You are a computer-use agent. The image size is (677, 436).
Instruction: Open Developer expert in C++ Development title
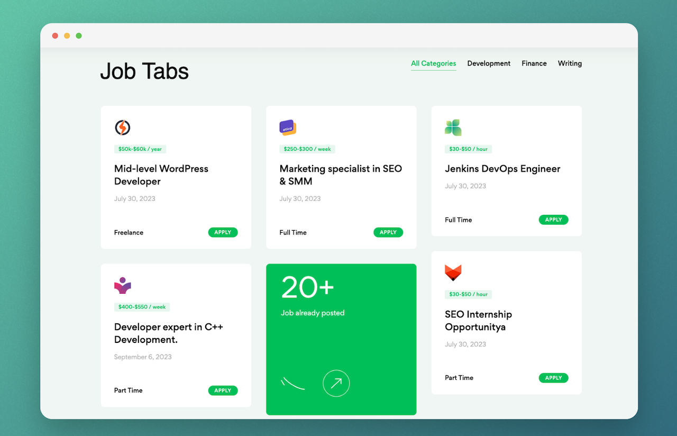tap(169, 333)
